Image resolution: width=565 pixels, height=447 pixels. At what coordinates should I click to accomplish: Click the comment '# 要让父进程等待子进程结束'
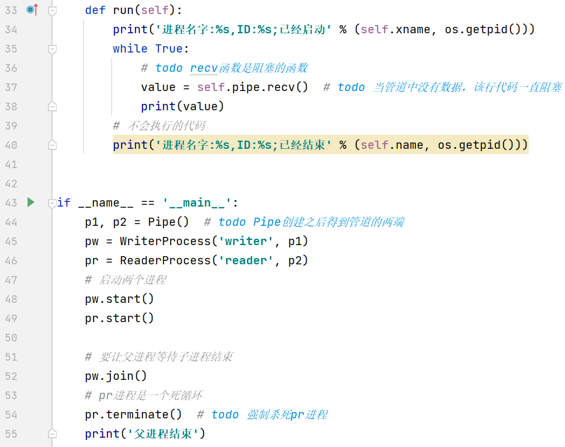pos(159,357)
